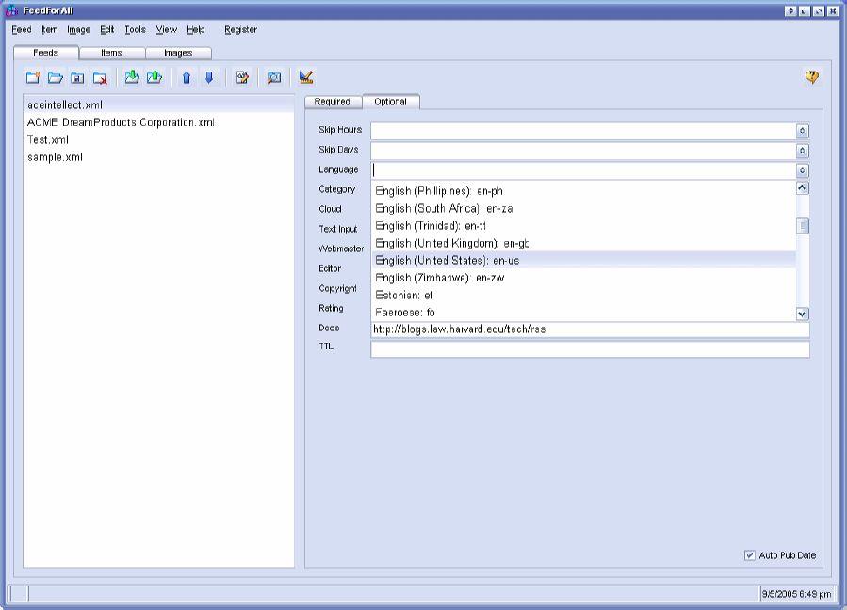Viewport: 847px width, 610px height.
Task: Open the Skip Hours dropdown
Action: click(x=802, y=131)
